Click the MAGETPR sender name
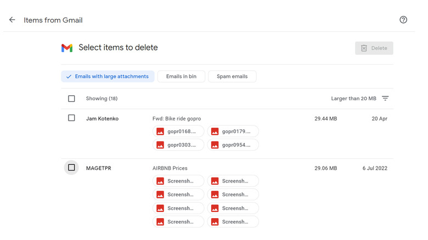Screen dimensions: 428x240 coord(99,168)
